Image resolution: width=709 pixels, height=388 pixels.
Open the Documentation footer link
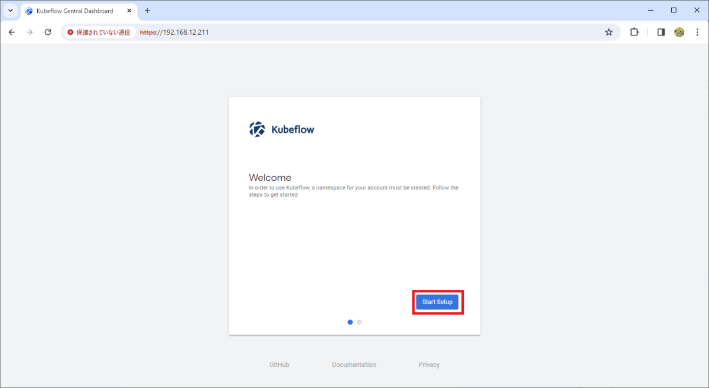(354, 365)
